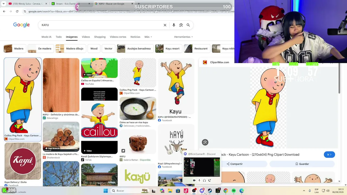Screen dimensions: 347x195
Task: Go back to the previous page
Action: [x=4, y=11]
